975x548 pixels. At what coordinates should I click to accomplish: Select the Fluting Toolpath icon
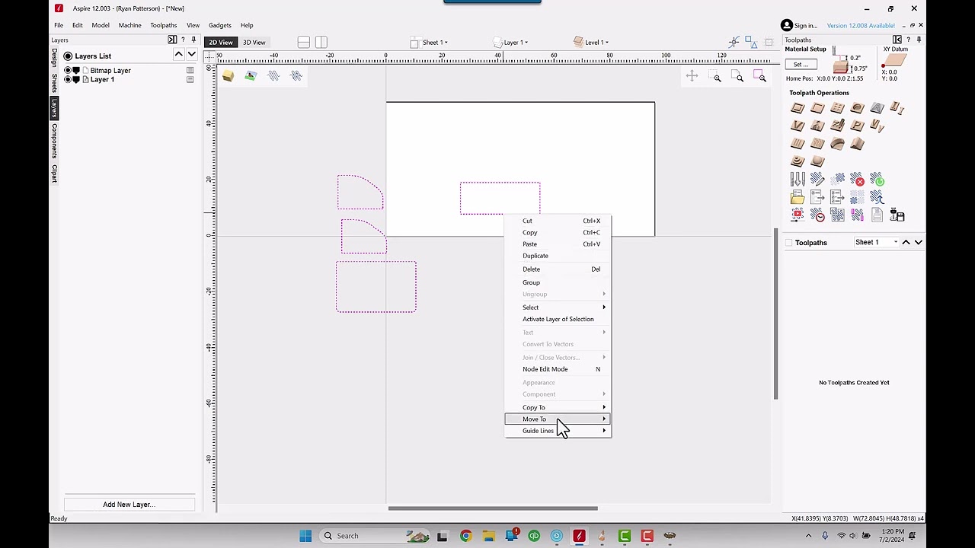point(798,143)
